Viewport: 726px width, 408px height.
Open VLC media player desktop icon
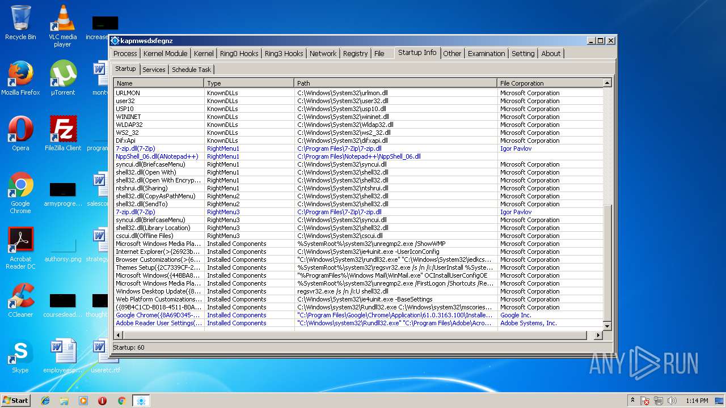(x=62, y=25)
